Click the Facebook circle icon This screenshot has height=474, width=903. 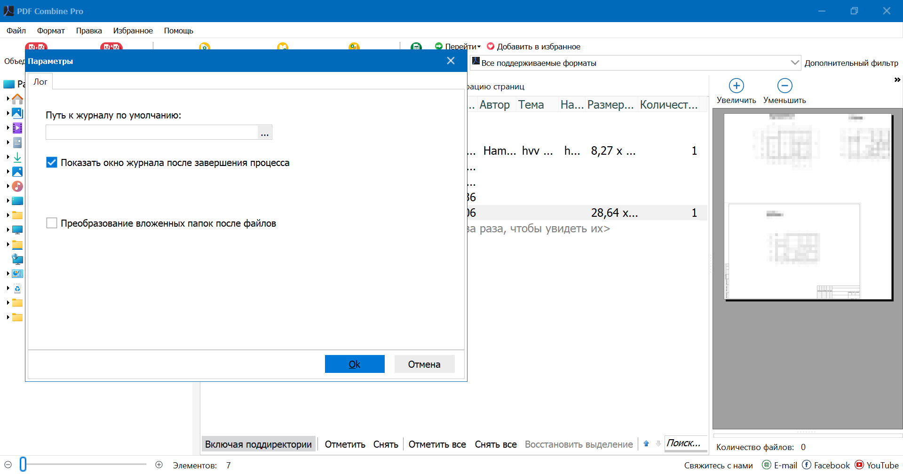pos(807,465)
